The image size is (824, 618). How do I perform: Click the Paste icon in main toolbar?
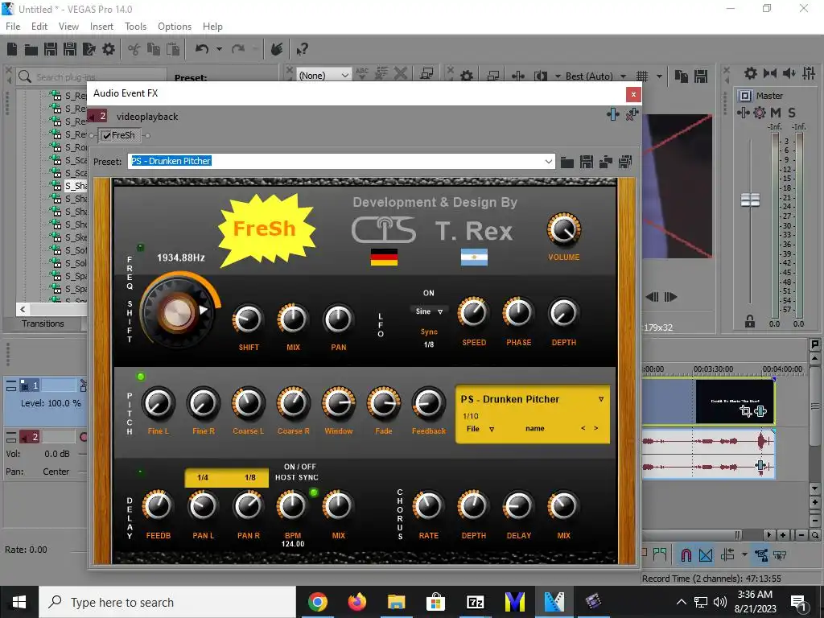coord(173,49)
